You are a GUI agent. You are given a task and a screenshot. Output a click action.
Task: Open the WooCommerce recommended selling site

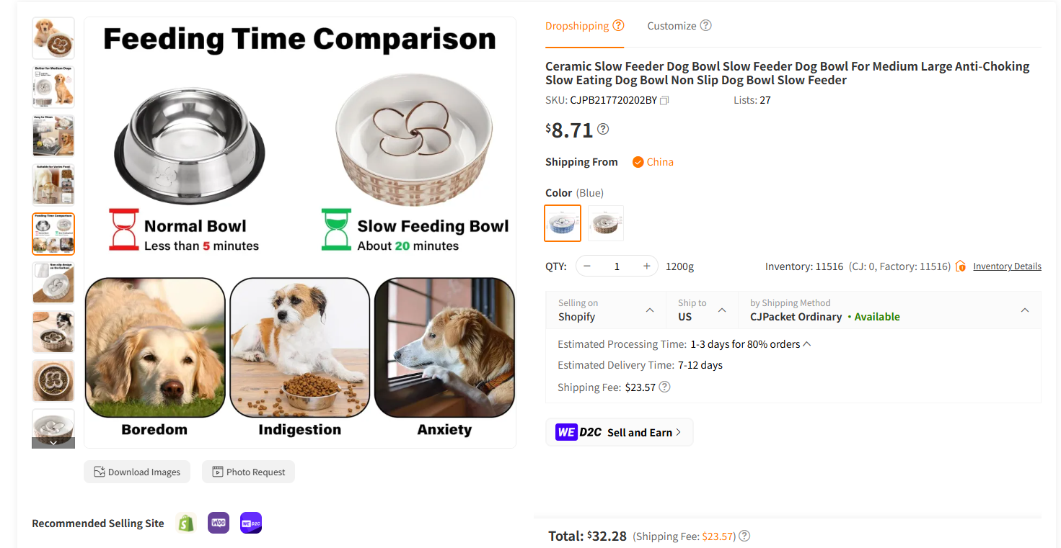coord(218,523)
